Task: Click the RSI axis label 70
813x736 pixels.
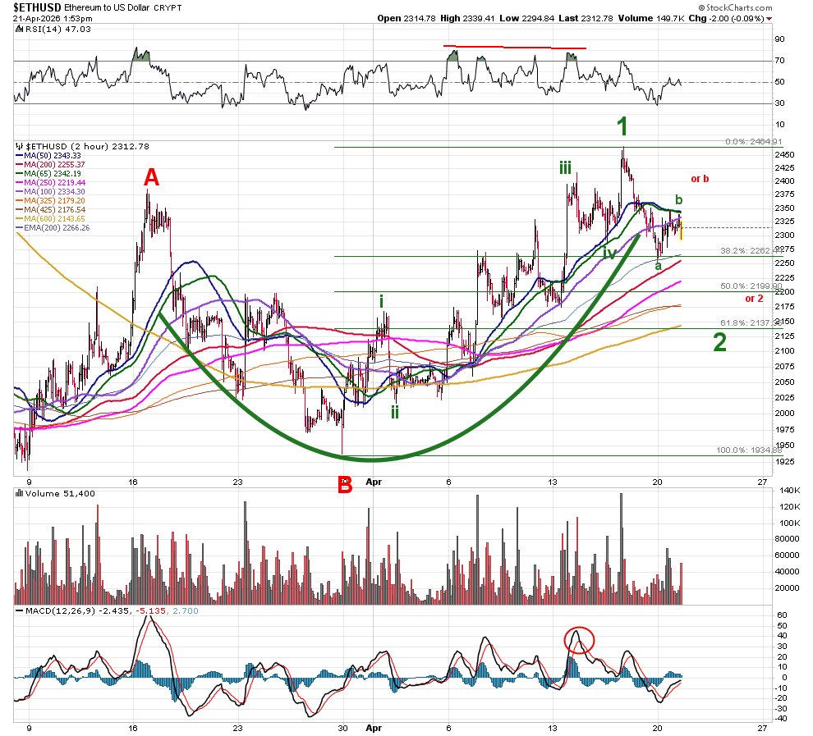Action: pos(780,61)
